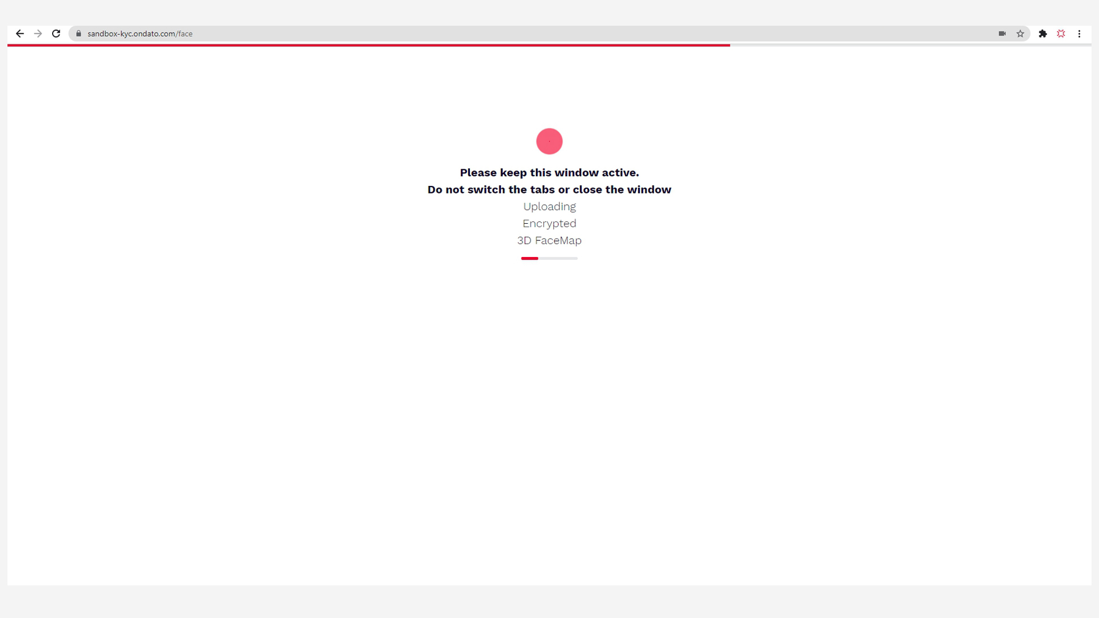Click the 'Uploading' status text
The image size is (1099, 618).
pos(549,207)
